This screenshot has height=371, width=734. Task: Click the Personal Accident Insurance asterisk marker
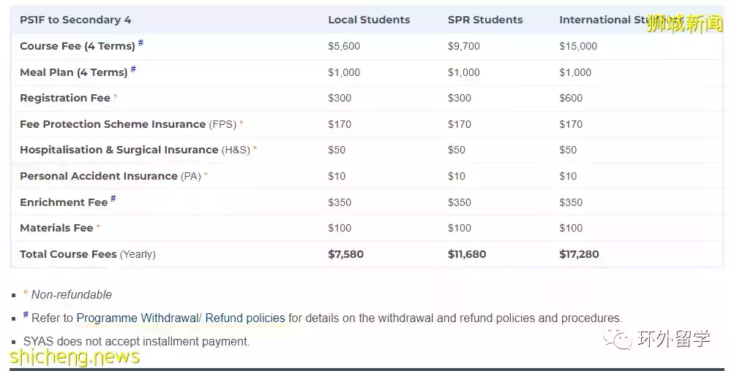(x=206, y=176)
